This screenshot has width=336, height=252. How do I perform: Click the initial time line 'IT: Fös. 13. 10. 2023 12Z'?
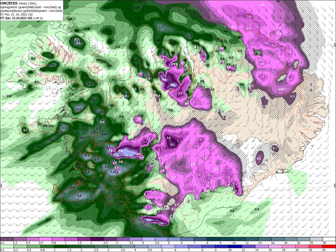tap(16, 14)
